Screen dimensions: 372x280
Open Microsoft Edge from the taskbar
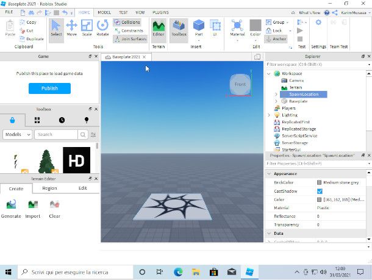[x=178, y=272]
